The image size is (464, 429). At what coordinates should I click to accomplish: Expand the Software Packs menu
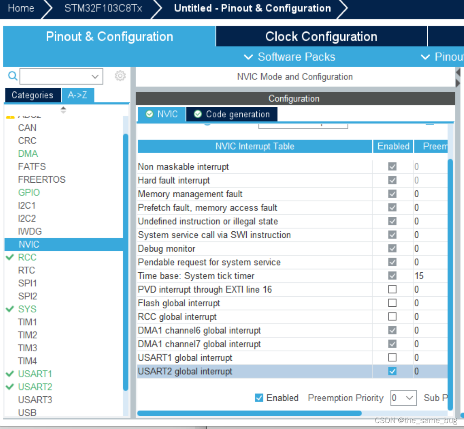point(289,57)
